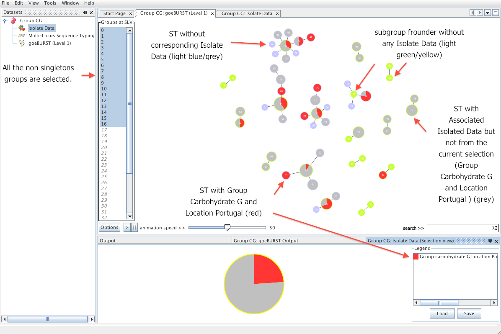Open the Tools menu
This screenshot has height=334, width=501.
50,3
